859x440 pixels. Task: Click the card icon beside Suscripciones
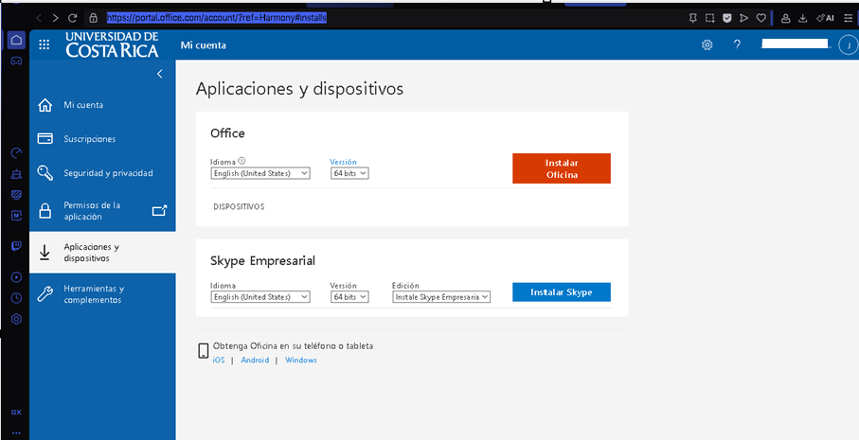pyautogui.click(x=45, y=139)
